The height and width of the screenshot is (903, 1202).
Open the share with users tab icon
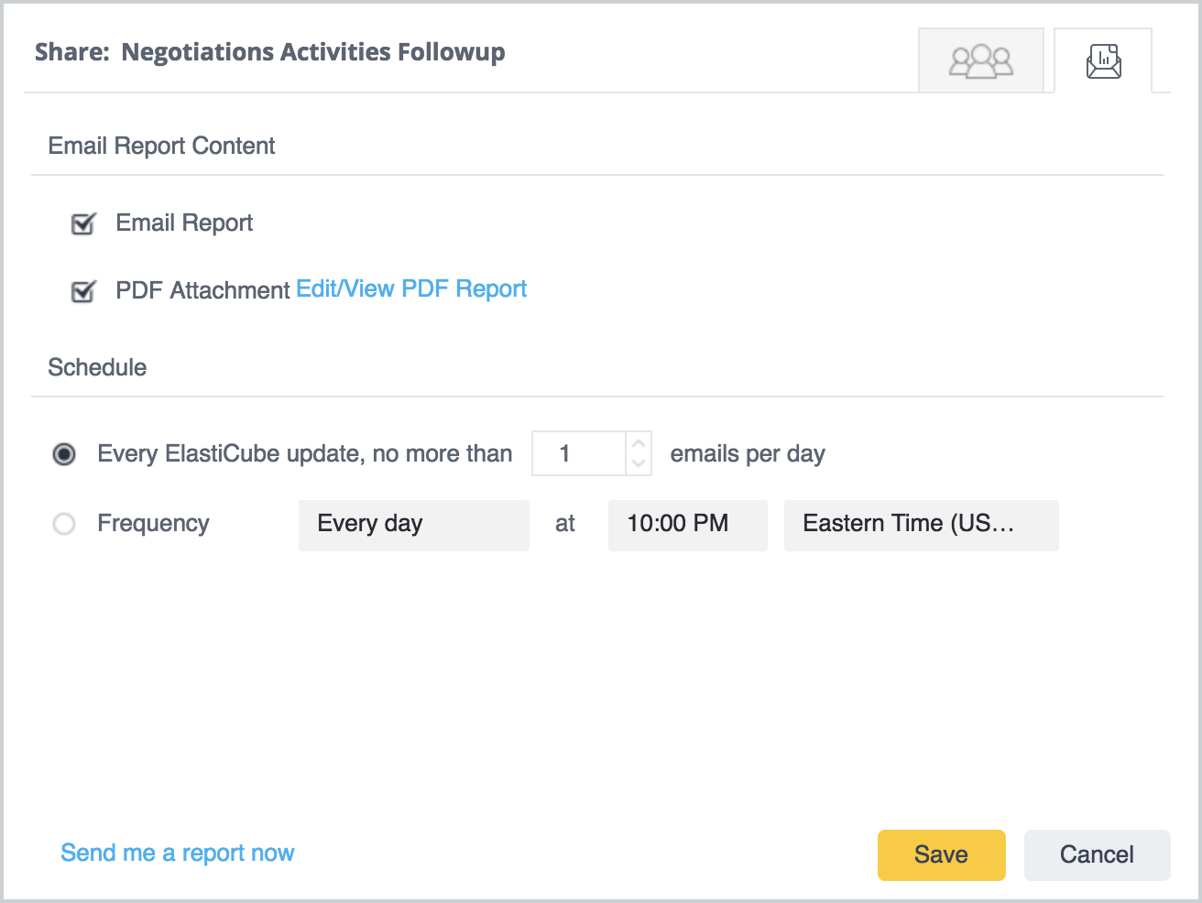click(x=981, y=60)
